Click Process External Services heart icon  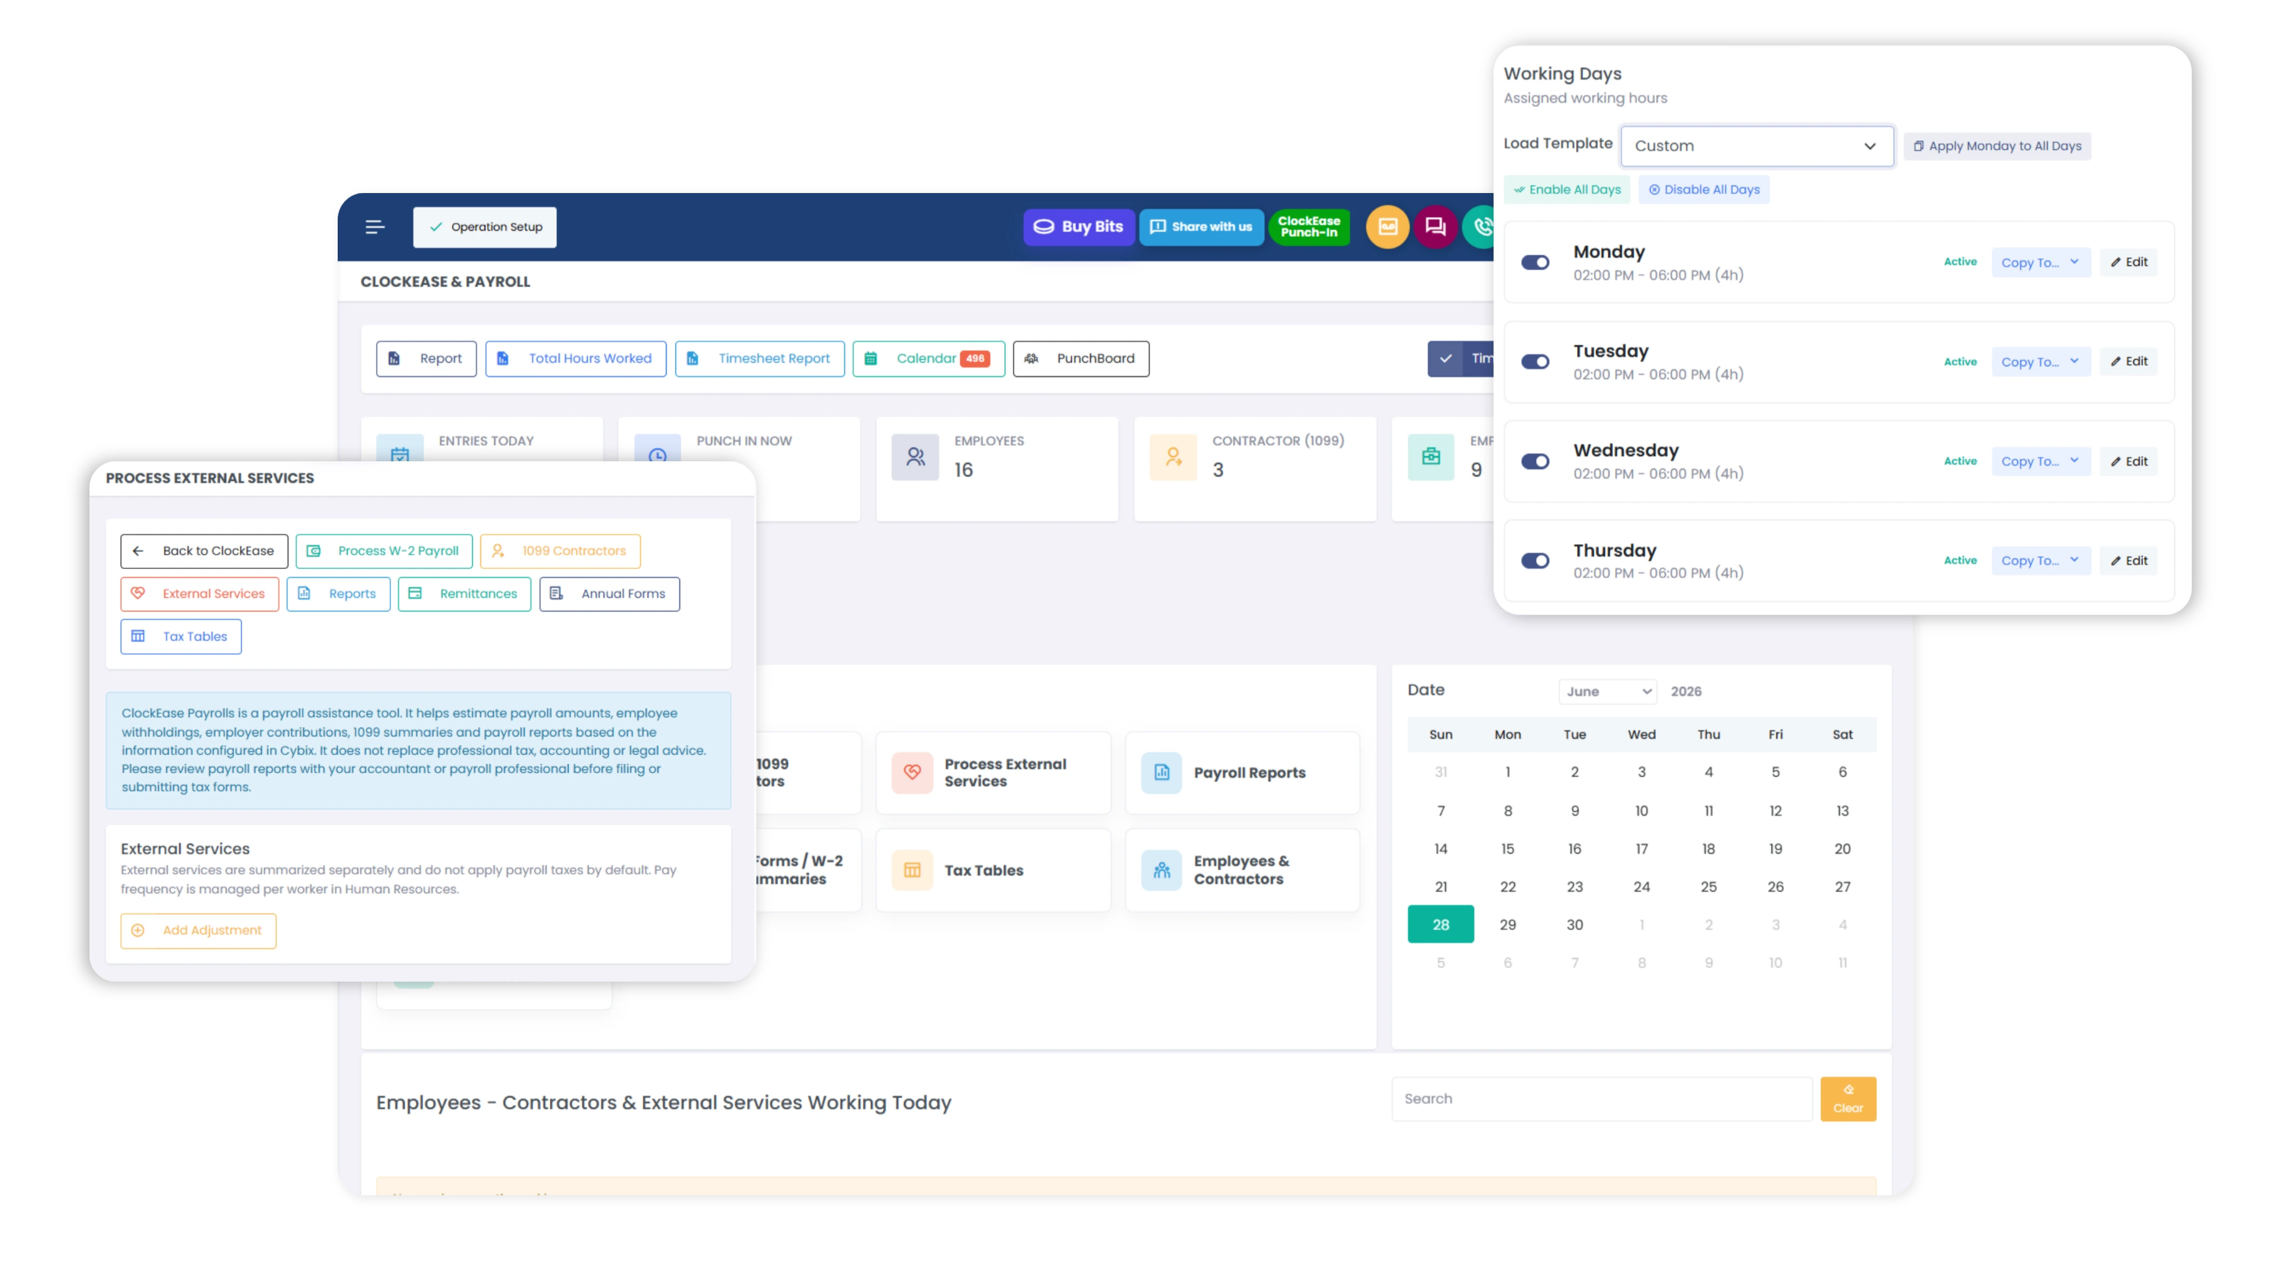(x=912, y=772)
